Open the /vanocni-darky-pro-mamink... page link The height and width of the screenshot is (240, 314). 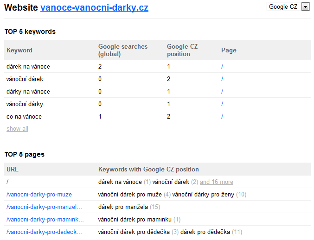click(x=45, y=220)
